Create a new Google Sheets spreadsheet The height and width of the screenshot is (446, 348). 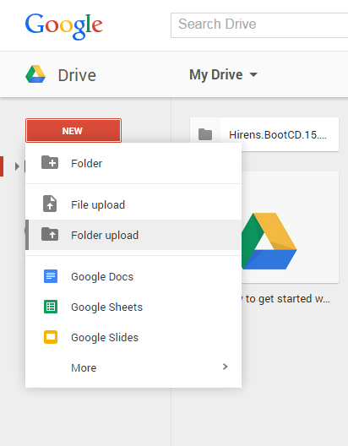pyautogui.click(x=133, y=307)
